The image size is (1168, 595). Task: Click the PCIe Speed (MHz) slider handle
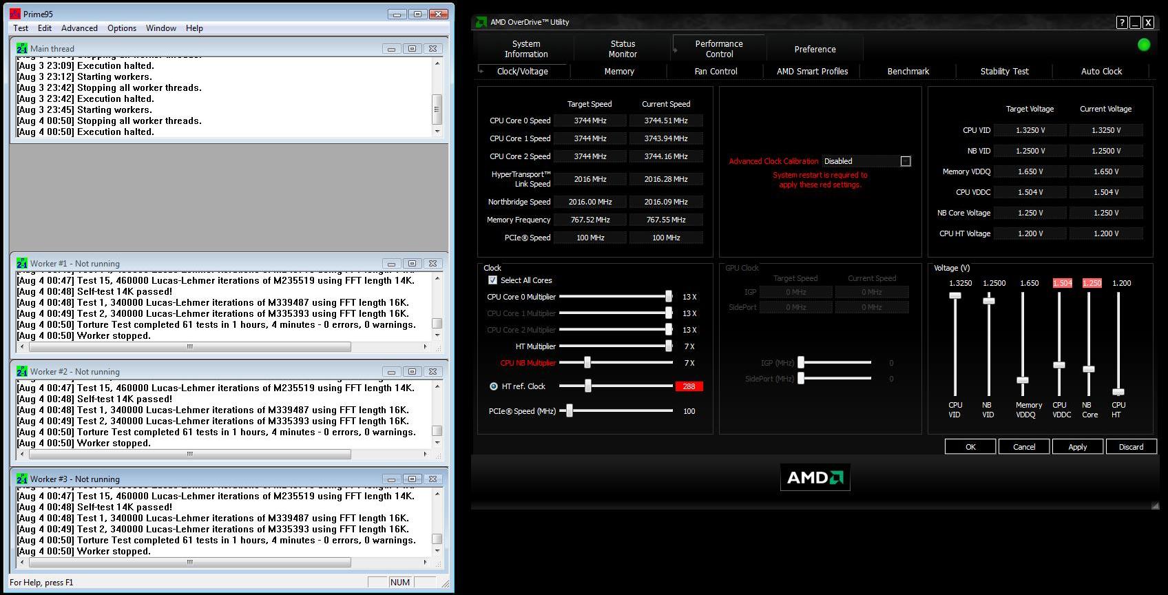pos(569,411)
